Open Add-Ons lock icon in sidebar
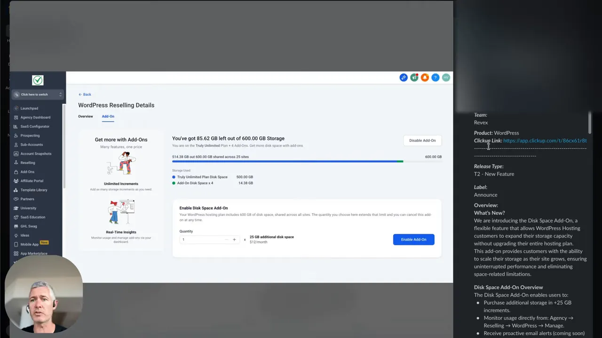This screenshot has width=602, height=338. point(16,172)
